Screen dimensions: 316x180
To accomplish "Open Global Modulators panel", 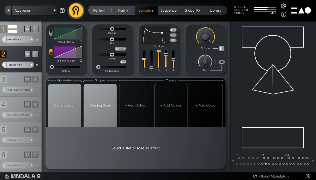I will [x=271, y=176].
